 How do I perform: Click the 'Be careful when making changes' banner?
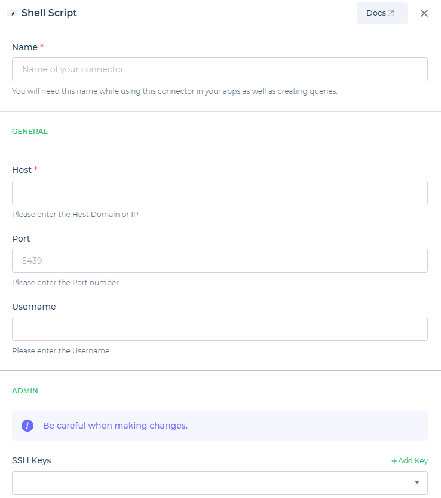220,426
